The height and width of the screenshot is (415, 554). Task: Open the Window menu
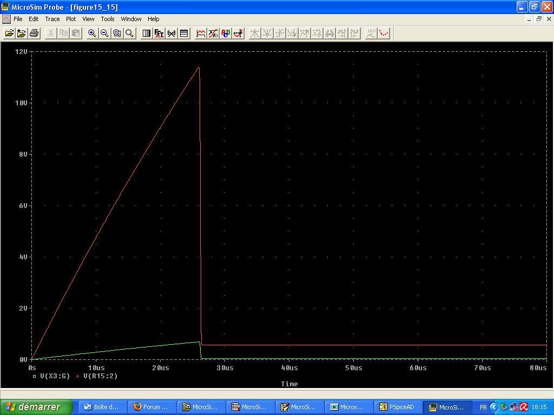[x=131, y=19]
